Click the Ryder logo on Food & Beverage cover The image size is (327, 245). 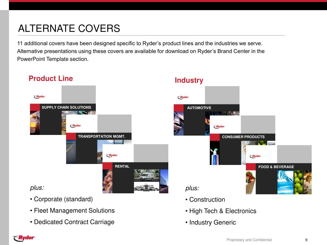(x=255, y=156)
